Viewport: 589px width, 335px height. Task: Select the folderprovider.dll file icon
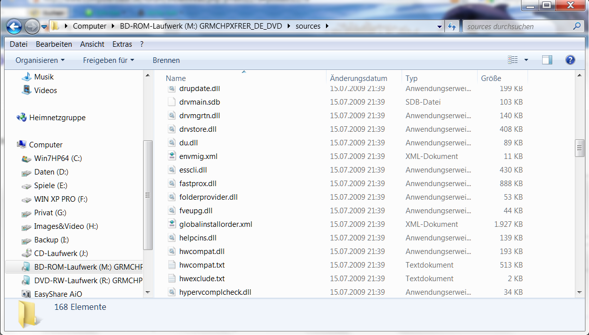coord(172,197)
